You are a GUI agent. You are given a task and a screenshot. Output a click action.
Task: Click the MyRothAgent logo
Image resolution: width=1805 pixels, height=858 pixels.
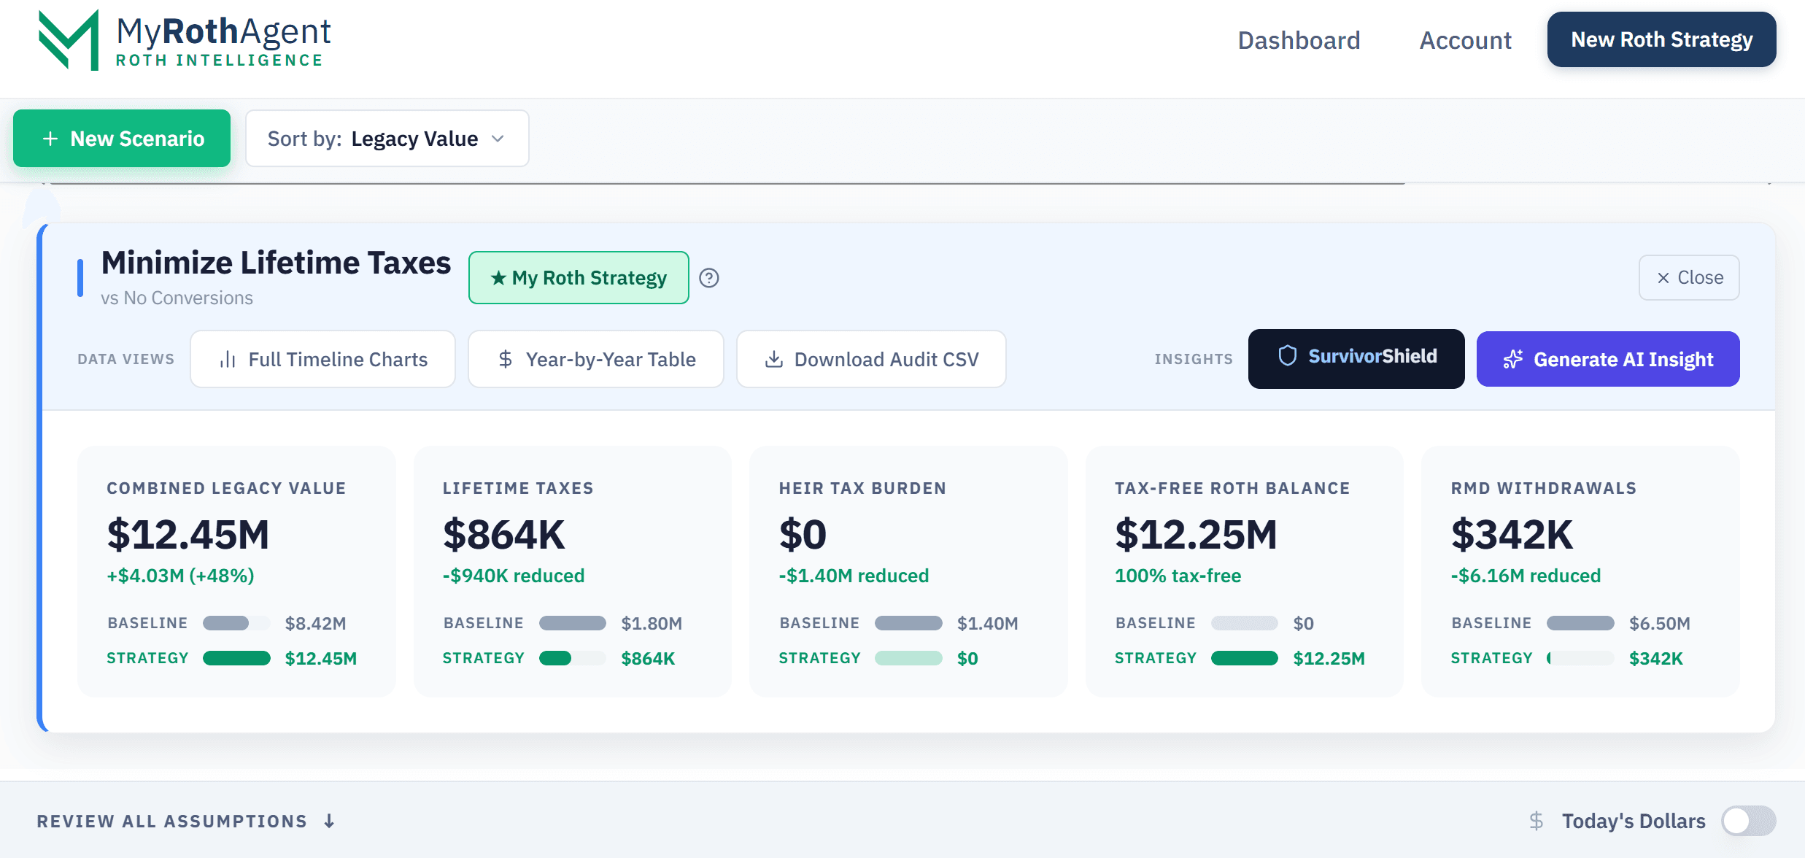point(185,40)
